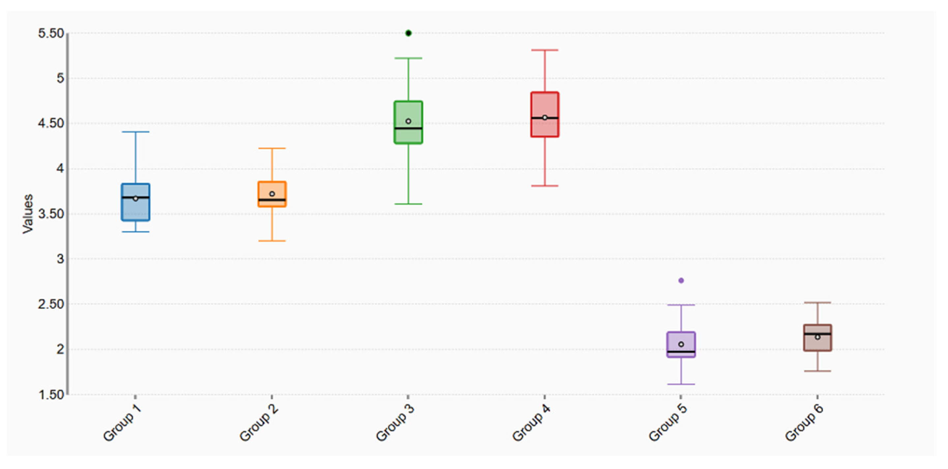The width and height of the screenshot is (948, 469).
Task: Click the mean circle in purple Group 5 box
Action: click(681, 344)
